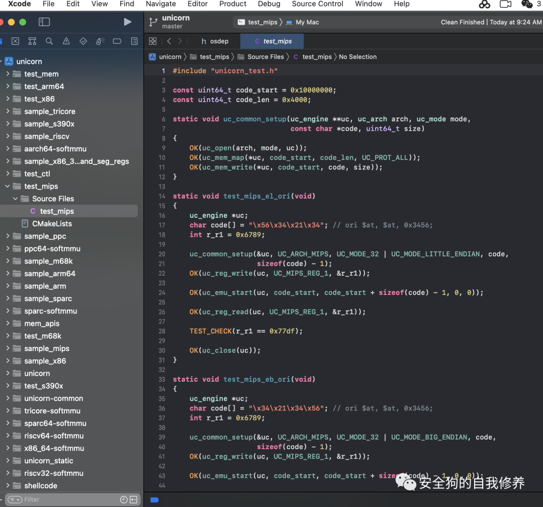Image resolution: width=543 pixels, height=507 pixels.
Task: Open the report navigator icon
Action: (134, 41)
